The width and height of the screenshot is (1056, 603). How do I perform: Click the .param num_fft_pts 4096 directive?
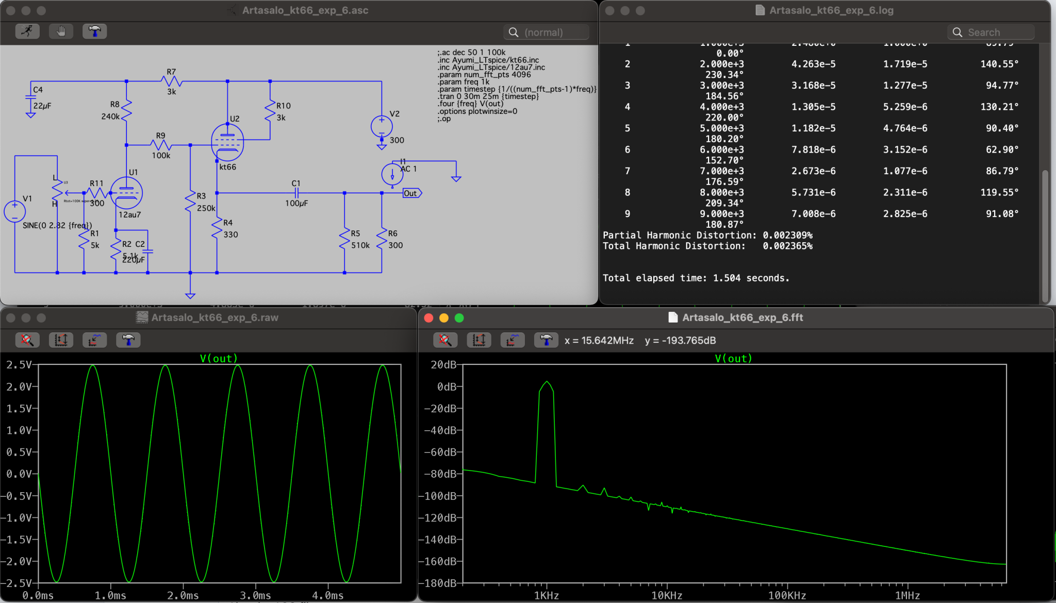click(484, 74)
